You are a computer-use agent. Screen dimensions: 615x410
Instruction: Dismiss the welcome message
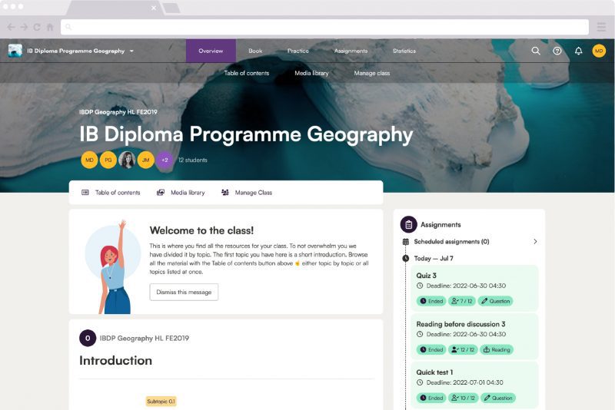pos(184,292)
